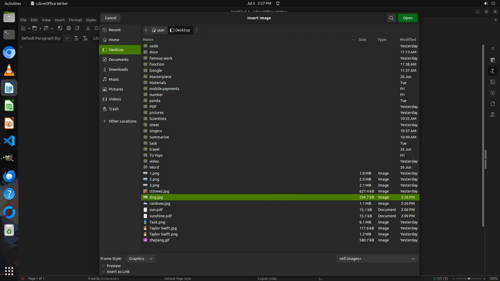
Task: Click the green Open button
Action: (x=408, y=18)
